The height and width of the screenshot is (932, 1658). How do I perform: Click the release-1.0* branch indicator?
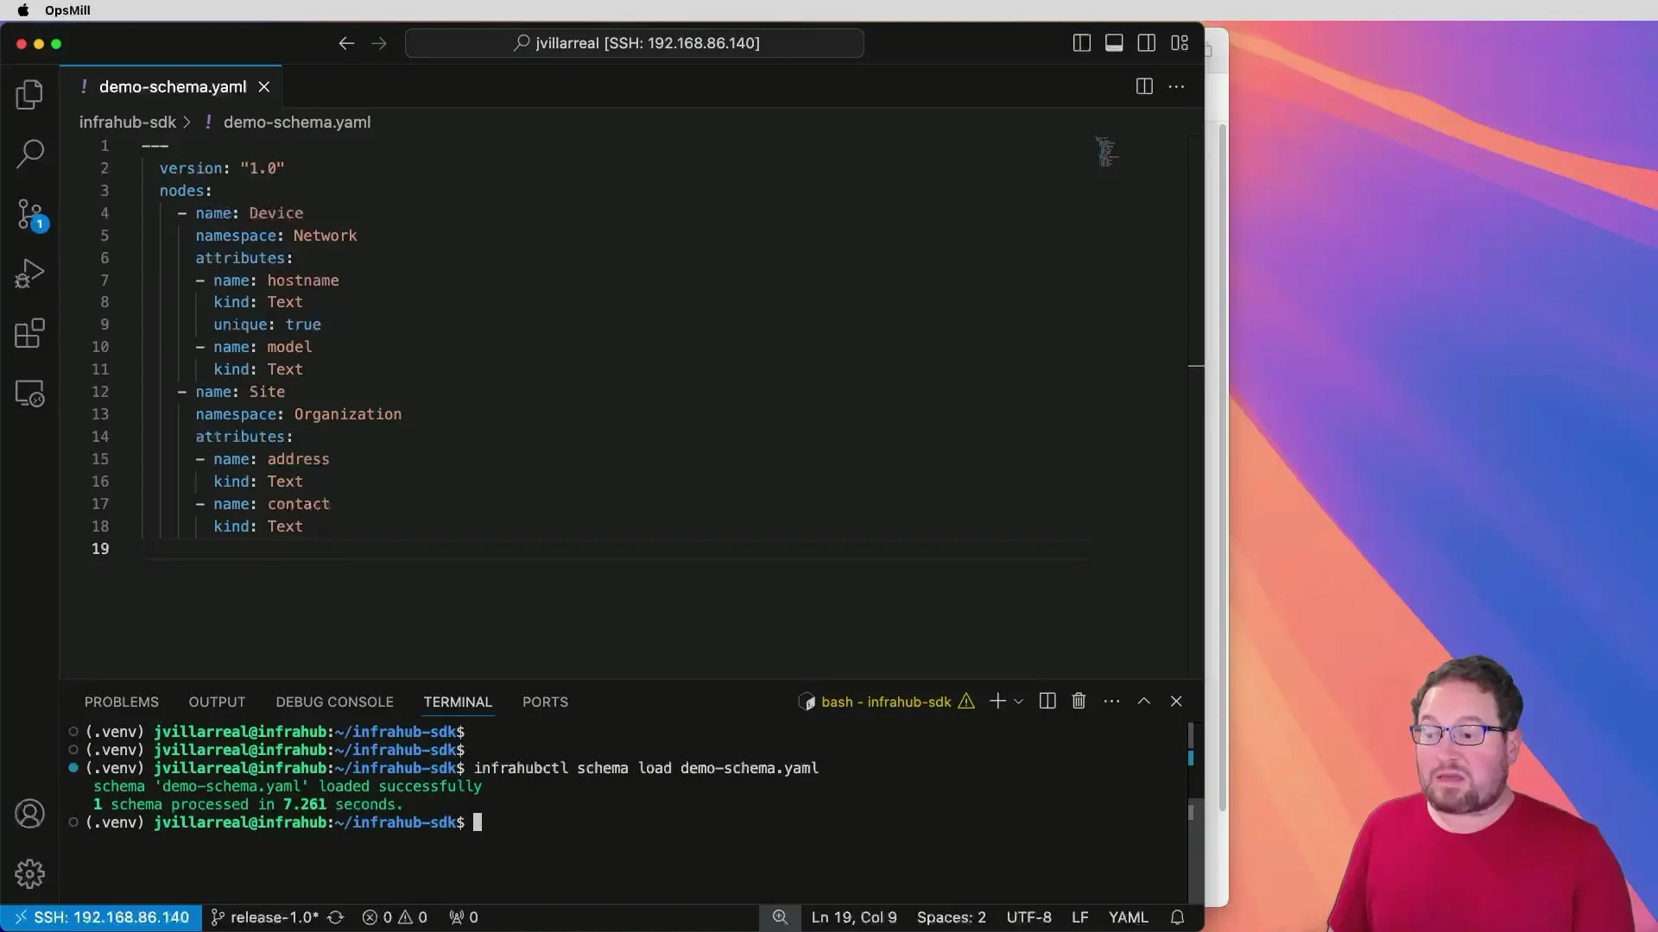click(x=264, y=917)
